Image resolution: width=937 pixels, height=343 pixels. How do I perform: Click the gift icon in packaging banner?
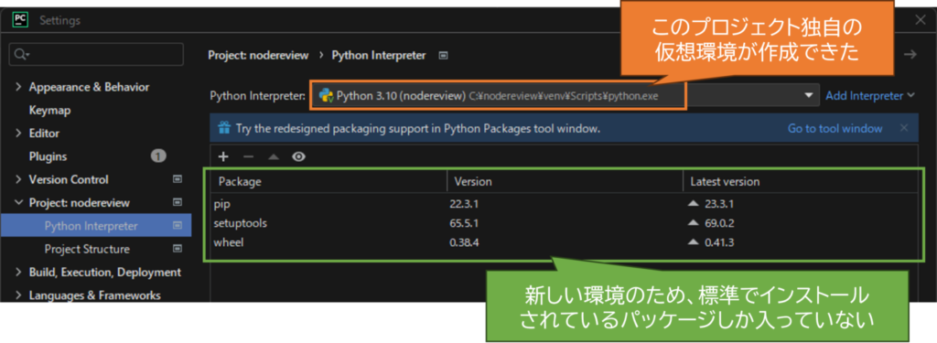pyautogui.click(x=224, y=128)
